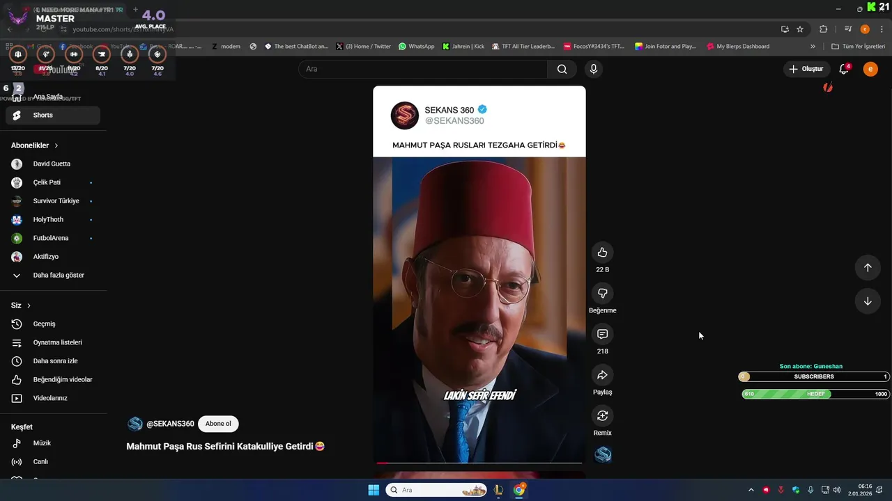
Task: Open Tüm Yer İşaretleri bookmarks folder
Action: (859, 47)
